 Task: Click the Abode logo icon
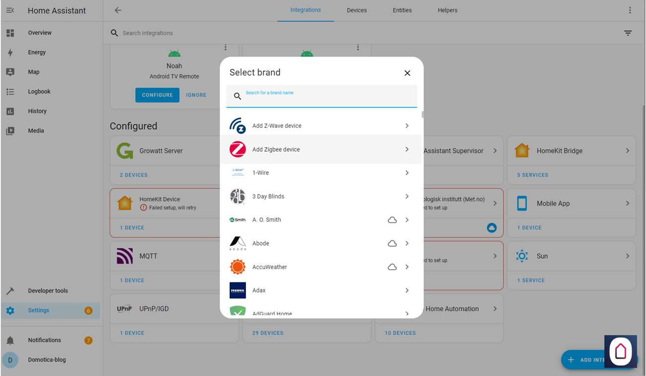[x=238, y=243]
